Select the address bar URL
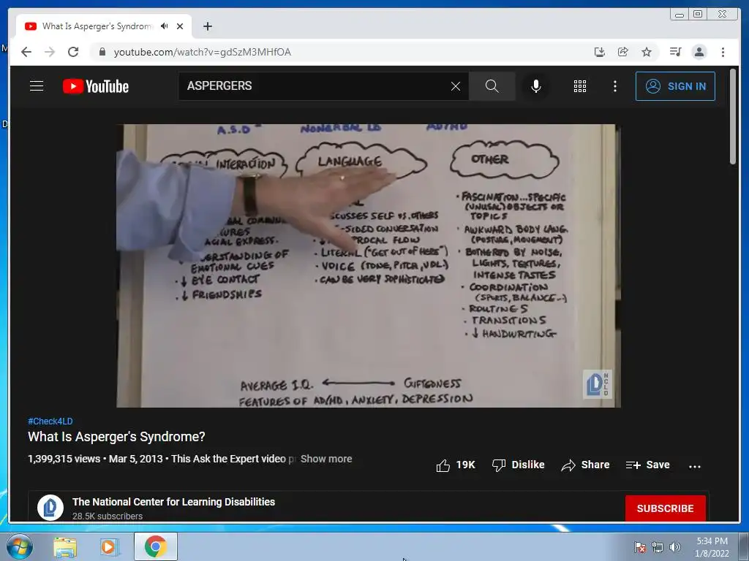Screen dimensions: 749x561 click(202, 52)
